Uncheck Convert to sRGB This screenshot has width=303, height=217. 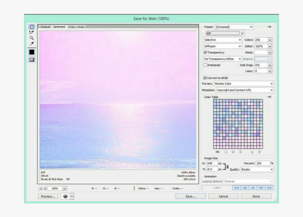click(205, 78)
